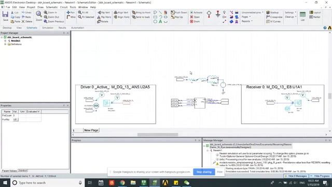The height and width of the screenshot is (187, 332).
Task: Click the Windows search box
Action: point(48,182)
